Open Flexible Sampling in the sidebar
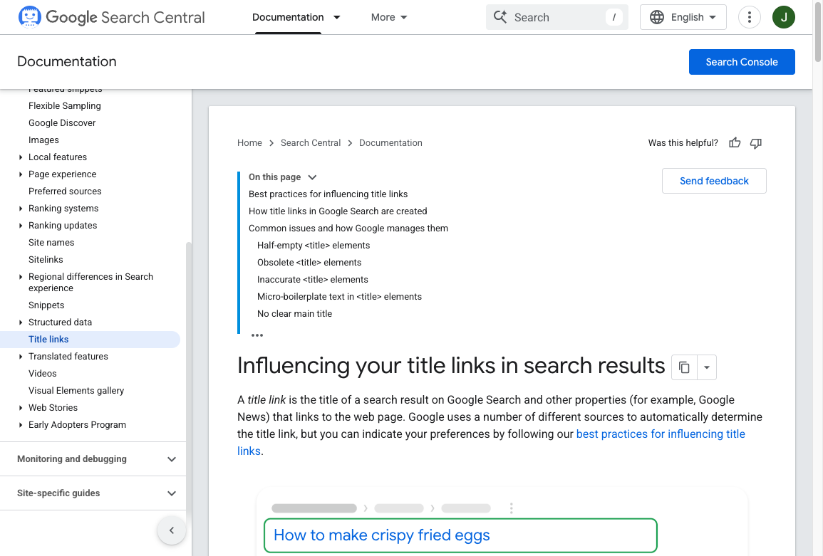This screenshot has width=823, height=556. pos(65,105)
